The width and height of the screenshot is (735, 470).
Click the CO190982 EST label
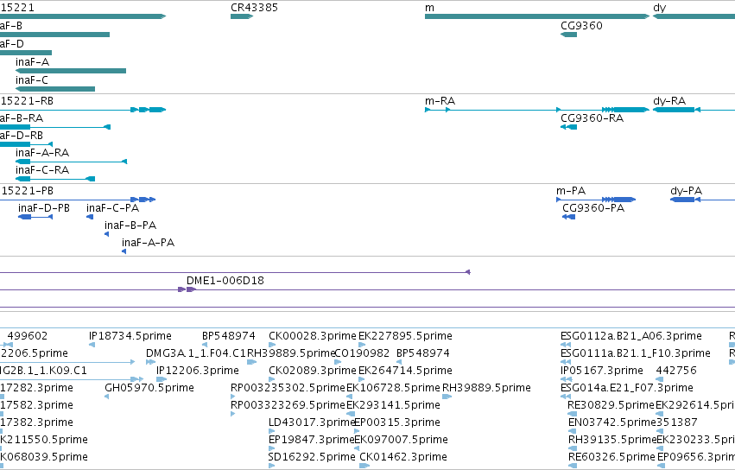pyautogui.click(x=362, y=353)
